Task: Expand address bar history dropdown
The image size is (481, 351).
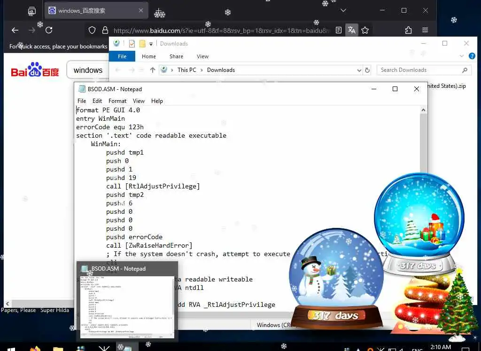Action: [359, 70]
